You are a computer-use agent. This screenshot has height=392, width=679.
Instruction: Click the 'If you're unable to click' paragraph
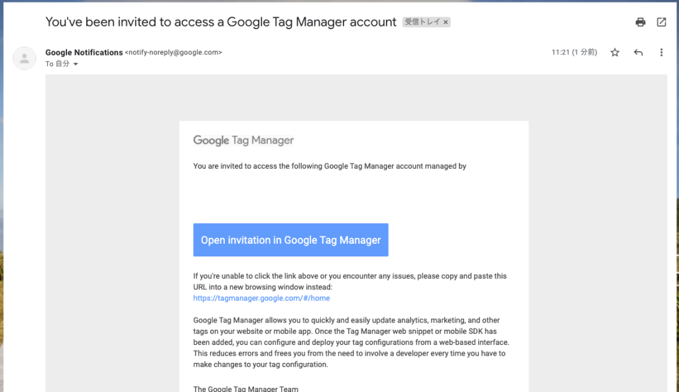tap(350, 281)
